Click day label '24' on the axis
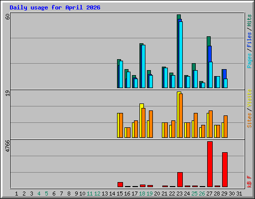This screenshot has height=199, width=255. coord(187,194)
